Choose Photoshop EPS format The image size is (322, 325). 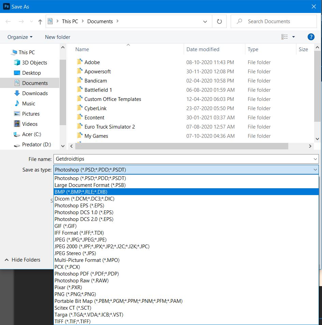click(186, 206)
